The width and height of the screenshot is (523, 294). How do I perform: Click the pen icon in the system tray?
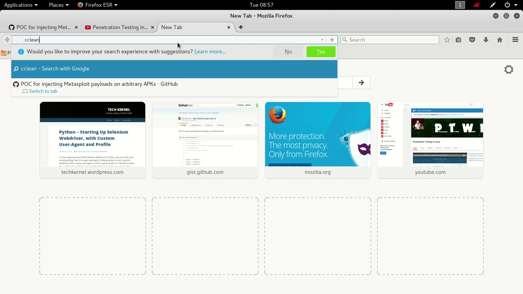[x=493, y=5]
